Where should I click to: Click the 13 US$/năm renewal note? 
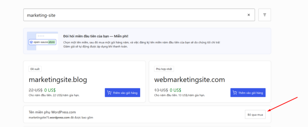pyautogui.click(x=179, y=95)
